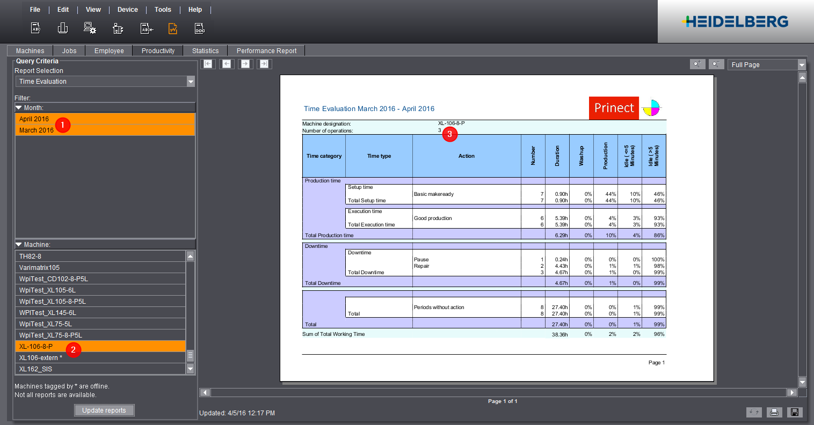Go to next report page
814x425 pixels.
pyautogui.click(x=245, y=64)
